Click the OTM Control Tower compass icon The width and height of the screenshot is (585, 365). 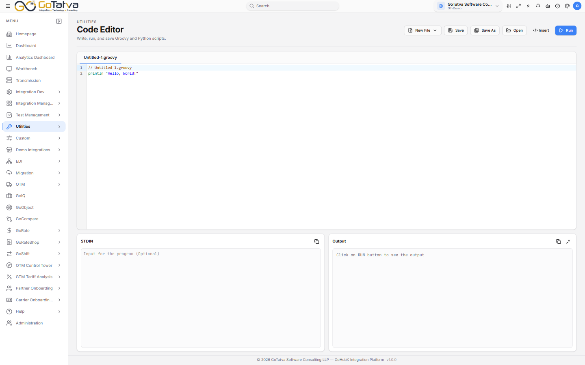(9, 266)
